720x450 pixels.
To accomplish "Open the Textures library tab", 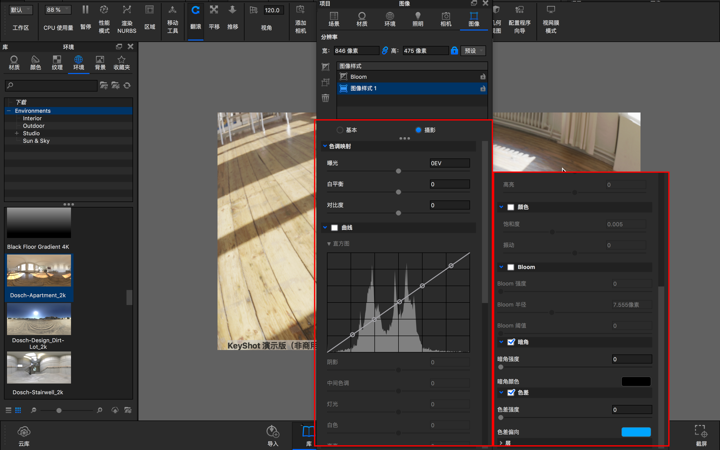I will 57,62.
